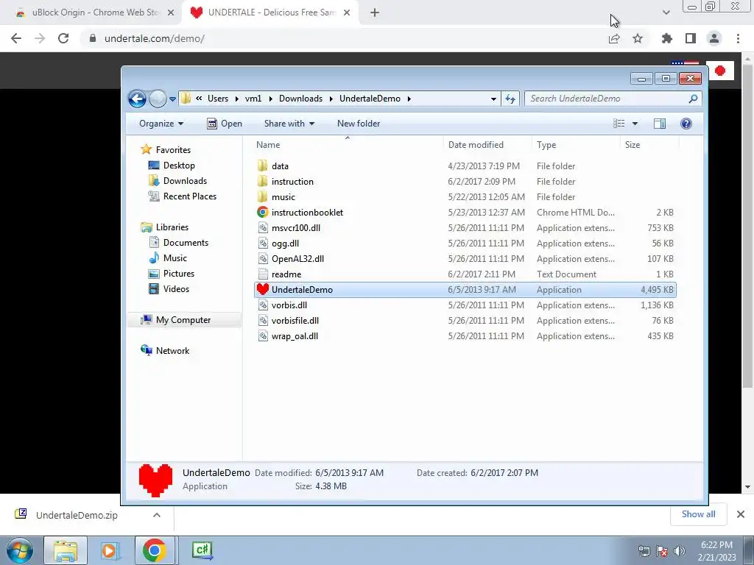
Task: Reload the undertale.com page
Action: pos(63,38)
